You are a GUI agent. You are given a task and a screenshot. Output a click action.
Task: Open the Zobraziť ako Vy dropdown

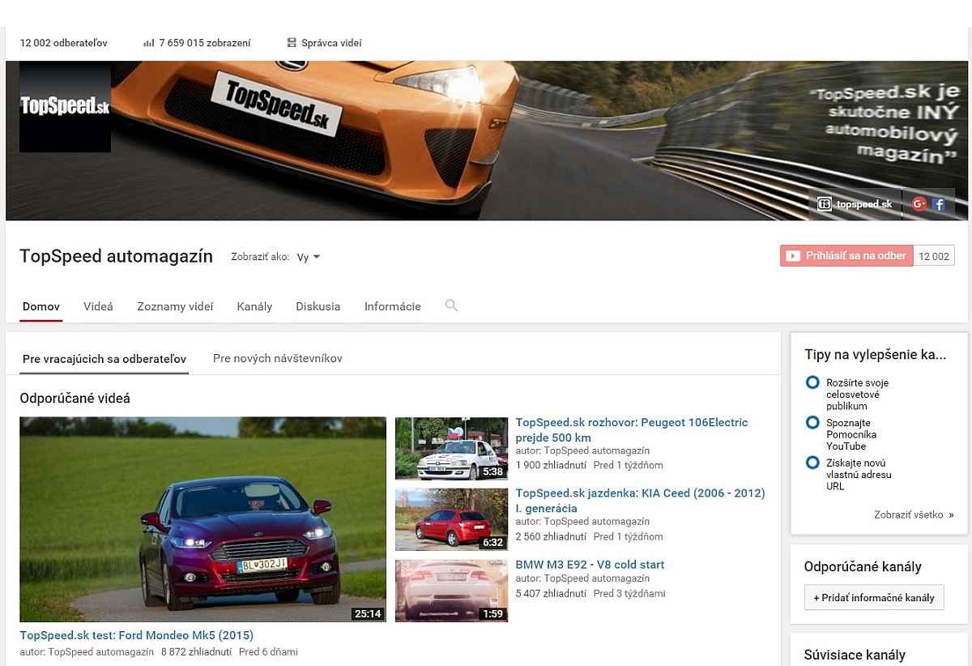point(308,257)
